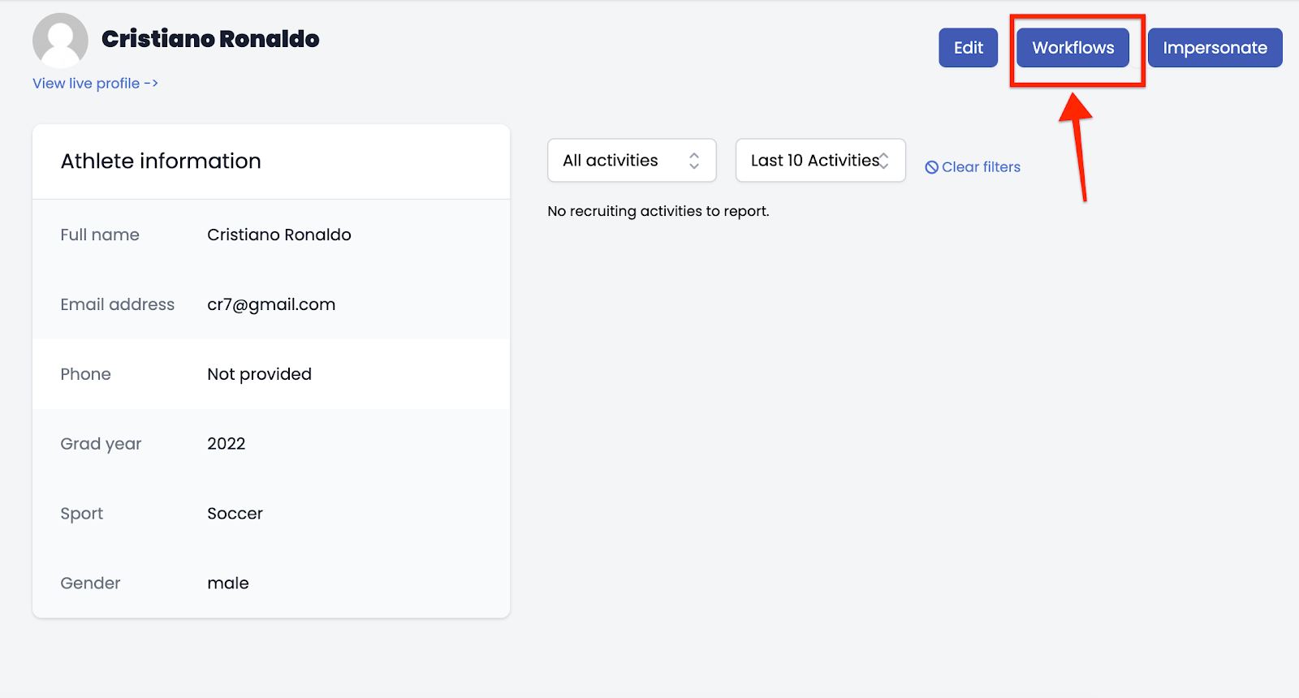Click the Cristiano Ronaldo page heading
This screenshot has height=698, width=1299.
click(210, 39)
